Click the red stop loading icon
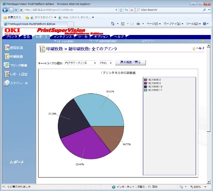213x191 pixels. pyautogui.click(x=132, y=10)
